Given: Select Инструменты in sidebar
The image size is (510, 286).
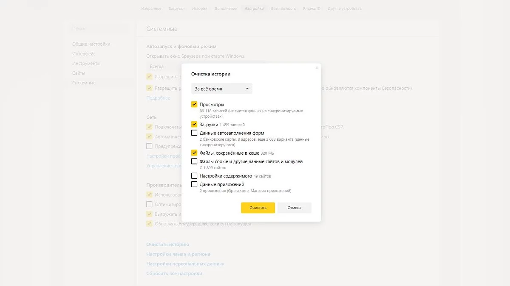Looking at the screenshot, I should (86, 64).
